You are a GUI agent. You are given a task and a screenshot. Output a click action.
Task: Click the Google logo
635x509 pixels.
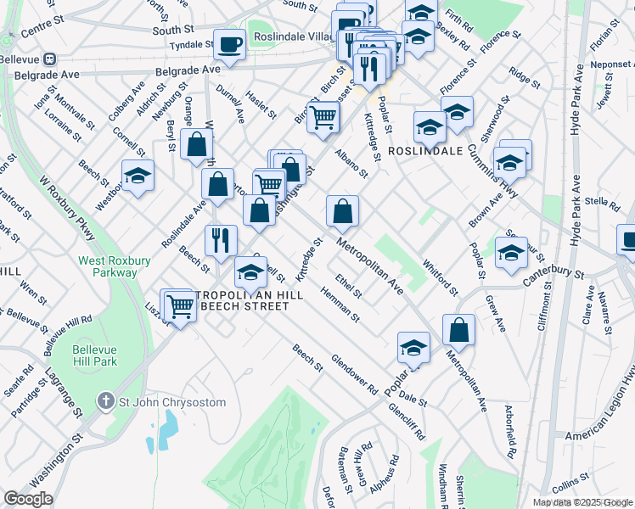pyautogui.click(x=28, y=499)
